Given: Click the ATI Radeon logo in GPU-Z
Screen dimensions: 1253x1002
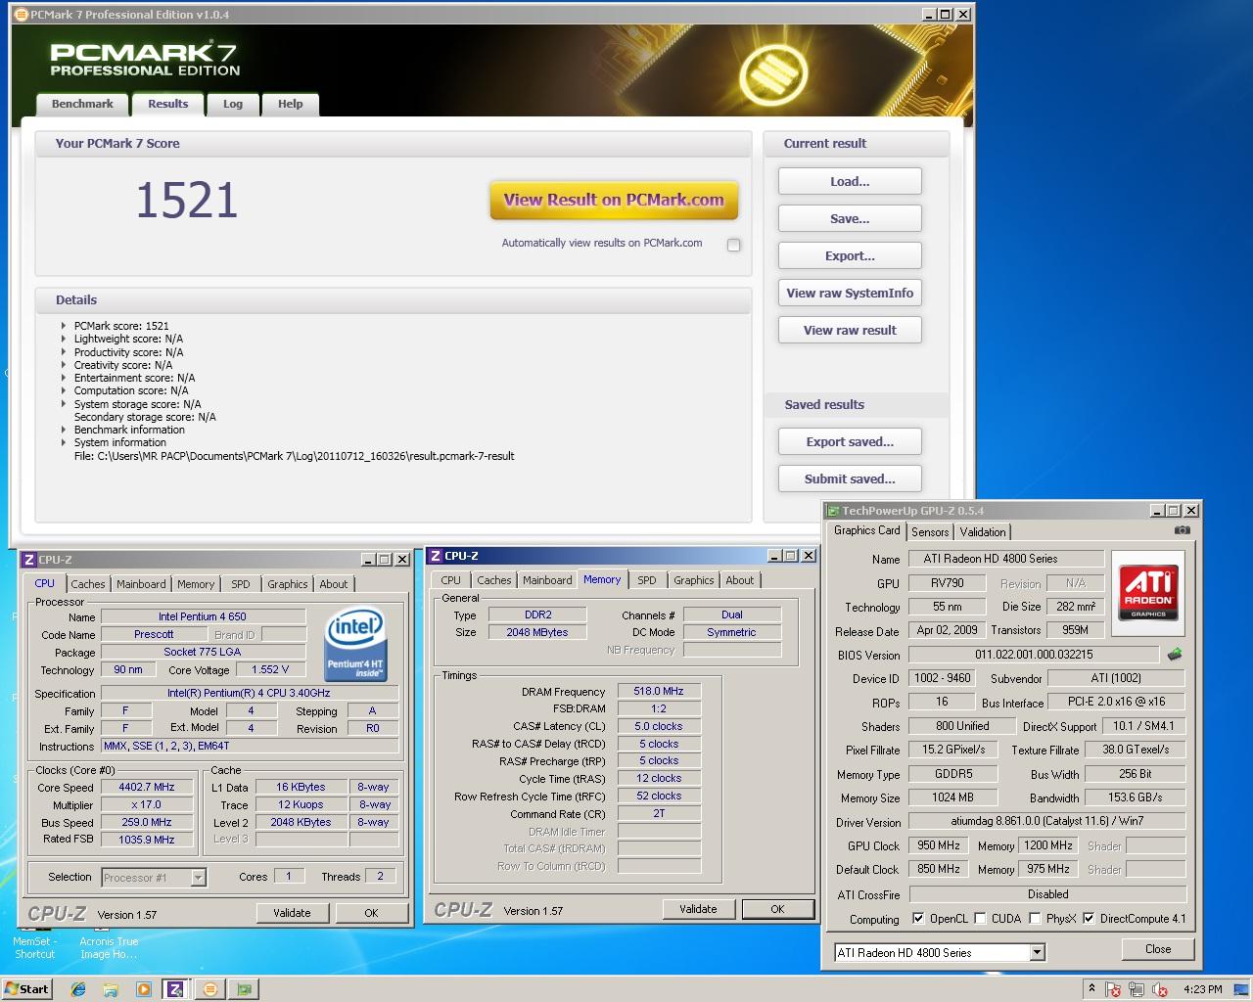Looking at the screenshot, I should [x=1147, y=592].
